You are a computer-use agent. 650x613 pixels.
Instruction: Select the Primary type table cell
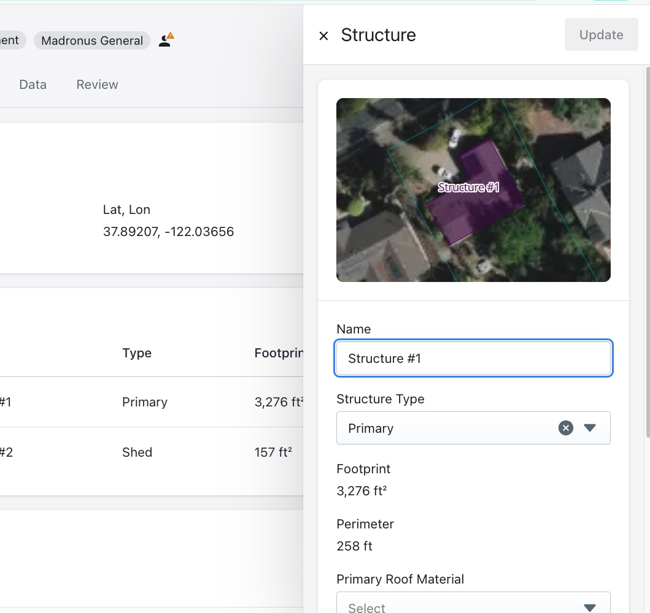[145, 402]
